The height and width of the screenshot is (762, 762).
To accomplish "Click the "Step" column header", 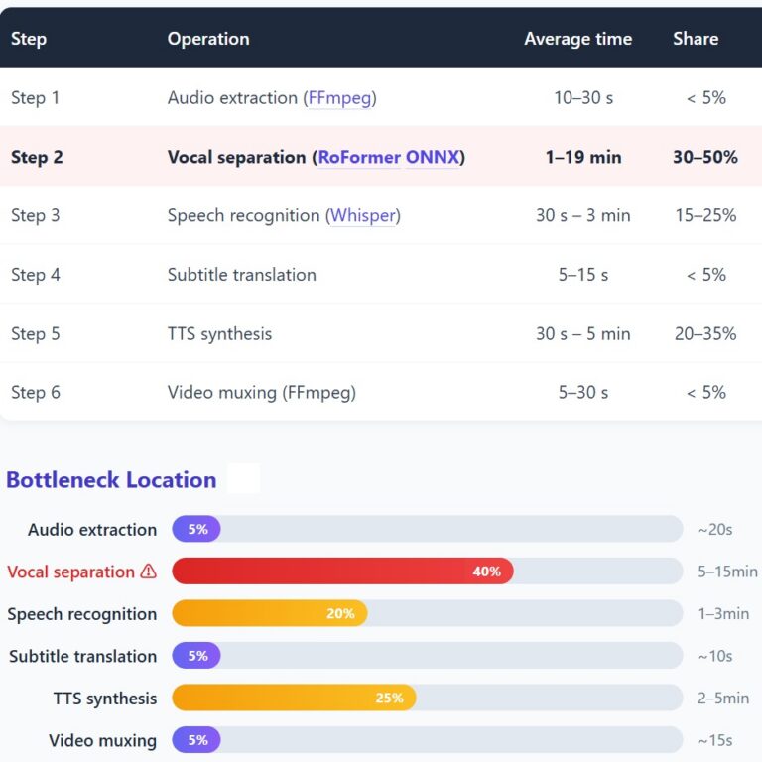I will click(29, 39).
